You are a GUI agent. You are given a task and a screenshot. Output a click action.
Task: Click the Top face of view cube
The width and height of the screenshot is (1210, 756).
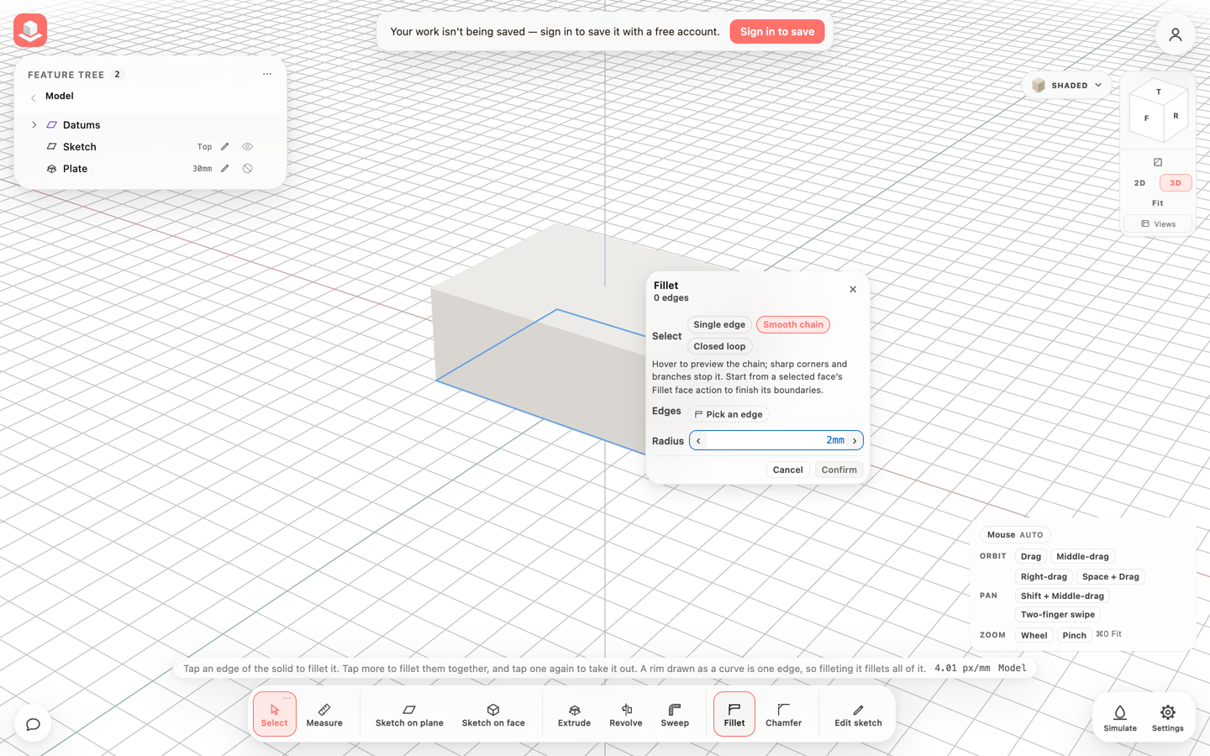[1159, 92]
